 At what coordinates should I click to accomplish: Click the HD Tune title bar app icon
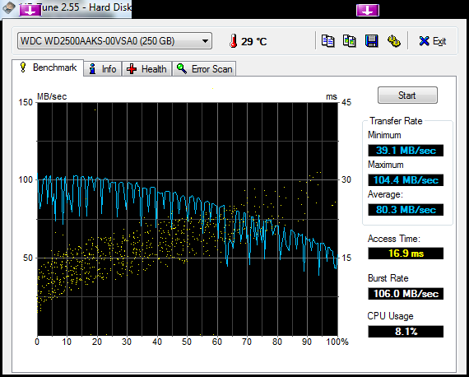point(8,7)
